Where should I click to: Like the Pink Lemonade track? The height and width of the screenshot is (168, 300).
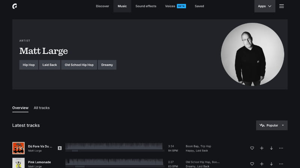(252, 164)
